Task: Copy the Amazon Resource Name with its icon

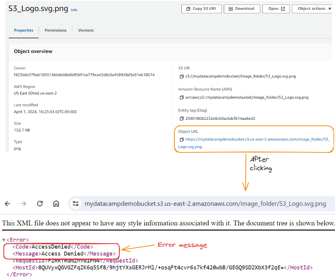Action: tap(182, 97)
